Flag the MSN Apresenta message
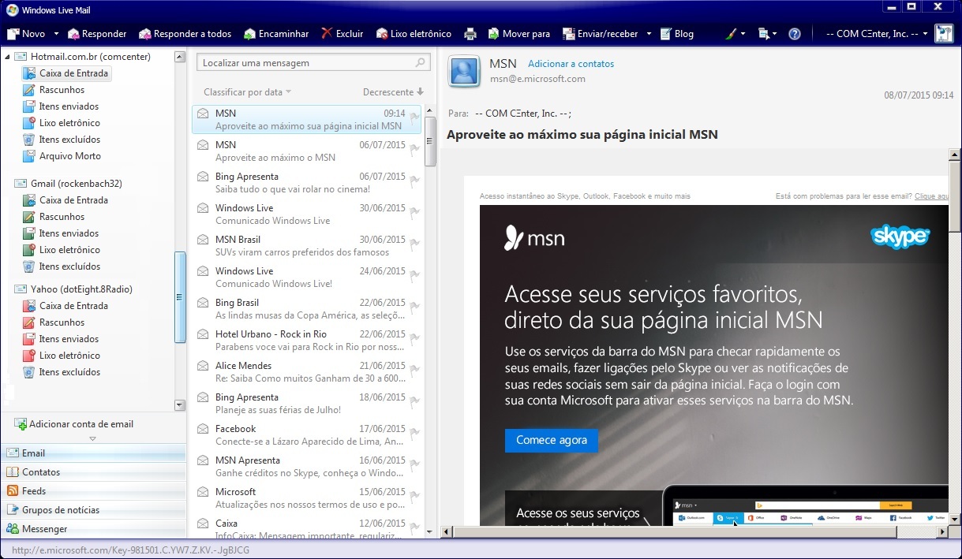 point(415,464)
